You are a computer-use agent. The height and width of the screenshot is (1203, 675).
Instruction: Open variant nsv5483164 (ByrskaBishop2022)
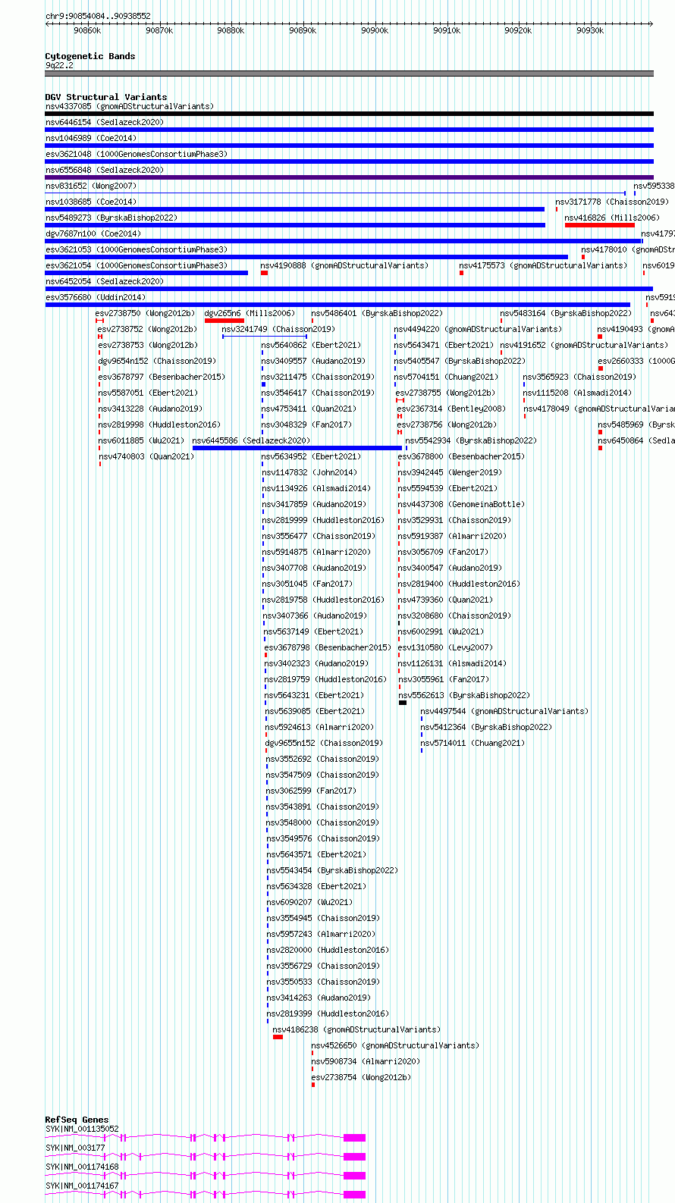tap(566, 313)
